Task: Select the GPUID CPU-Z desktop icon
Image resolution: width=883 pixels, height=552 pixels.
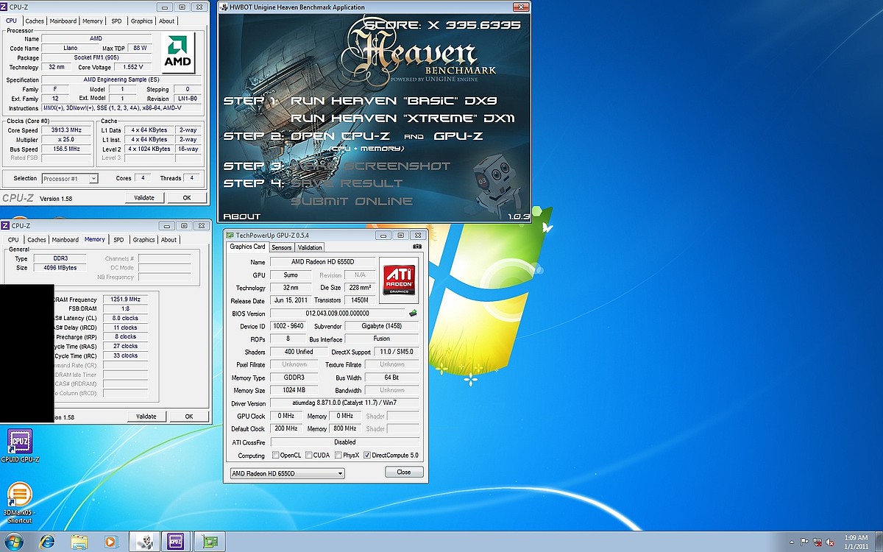Action: [x=20, y=447]
